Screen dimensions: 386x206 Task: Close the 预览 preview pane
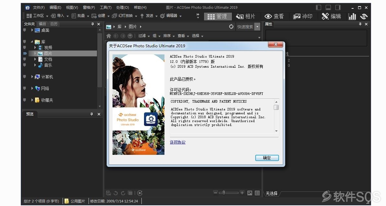pos(99,114)
